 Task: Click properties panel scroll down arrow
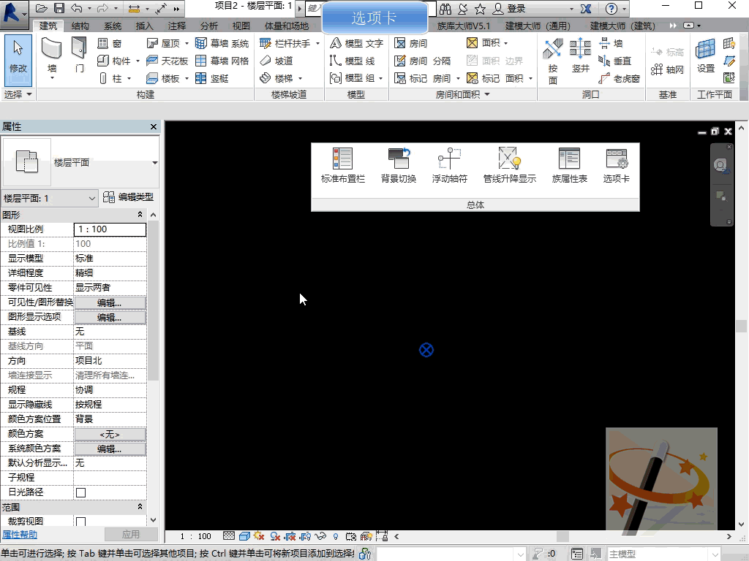153,520
